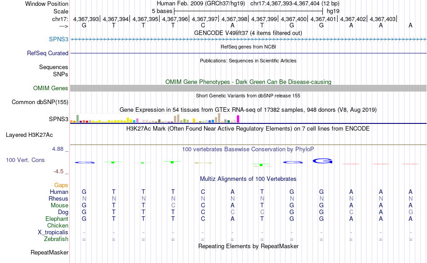Click the '5 bases' scale bar text
Viewport: 427px width, 263px height.
(x=162, y=11)
